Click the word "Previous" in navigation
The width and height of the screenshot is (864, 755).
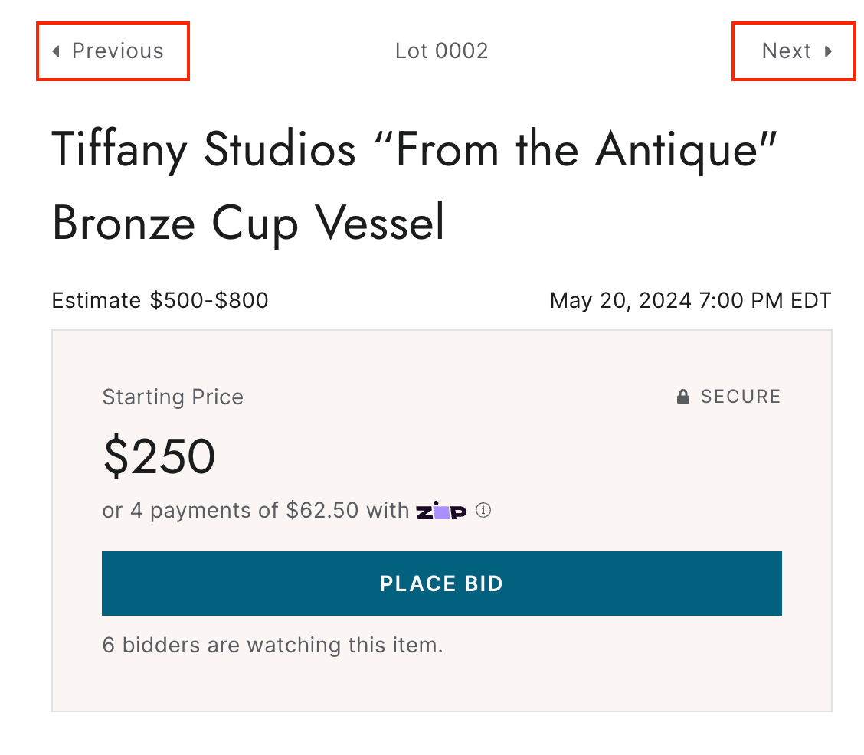click(118, 51)
